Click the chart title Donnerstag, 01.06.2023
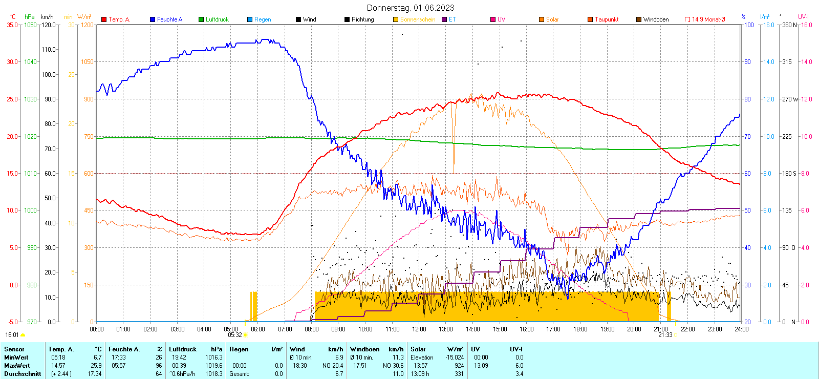 coord(411,8)
